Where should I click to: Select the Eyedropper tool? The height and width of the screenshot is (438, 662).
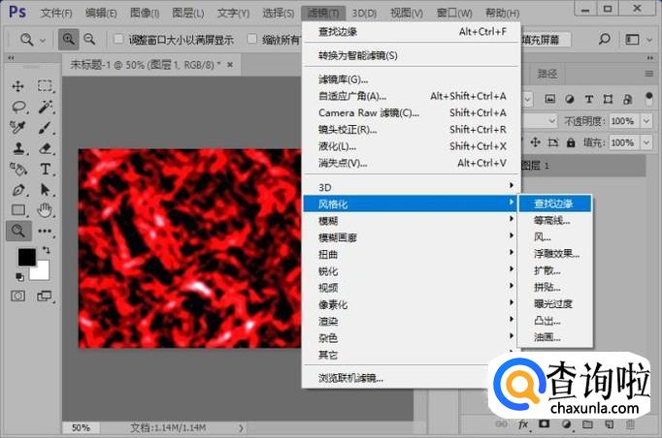[18, 128]
